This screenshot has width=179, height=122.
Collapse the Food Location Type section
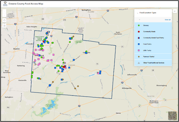click(137, 13)
